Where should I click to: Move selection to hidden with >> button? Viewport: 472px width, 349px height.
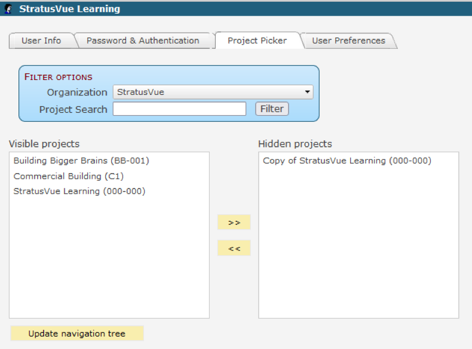[234, 222]
